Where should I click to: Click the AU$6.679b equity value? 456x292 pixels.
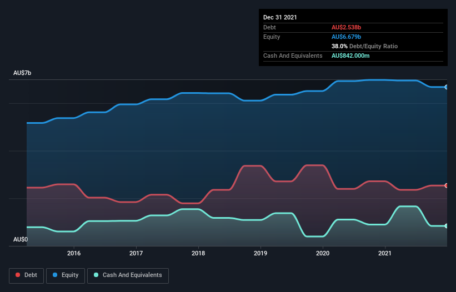[347, 37]
